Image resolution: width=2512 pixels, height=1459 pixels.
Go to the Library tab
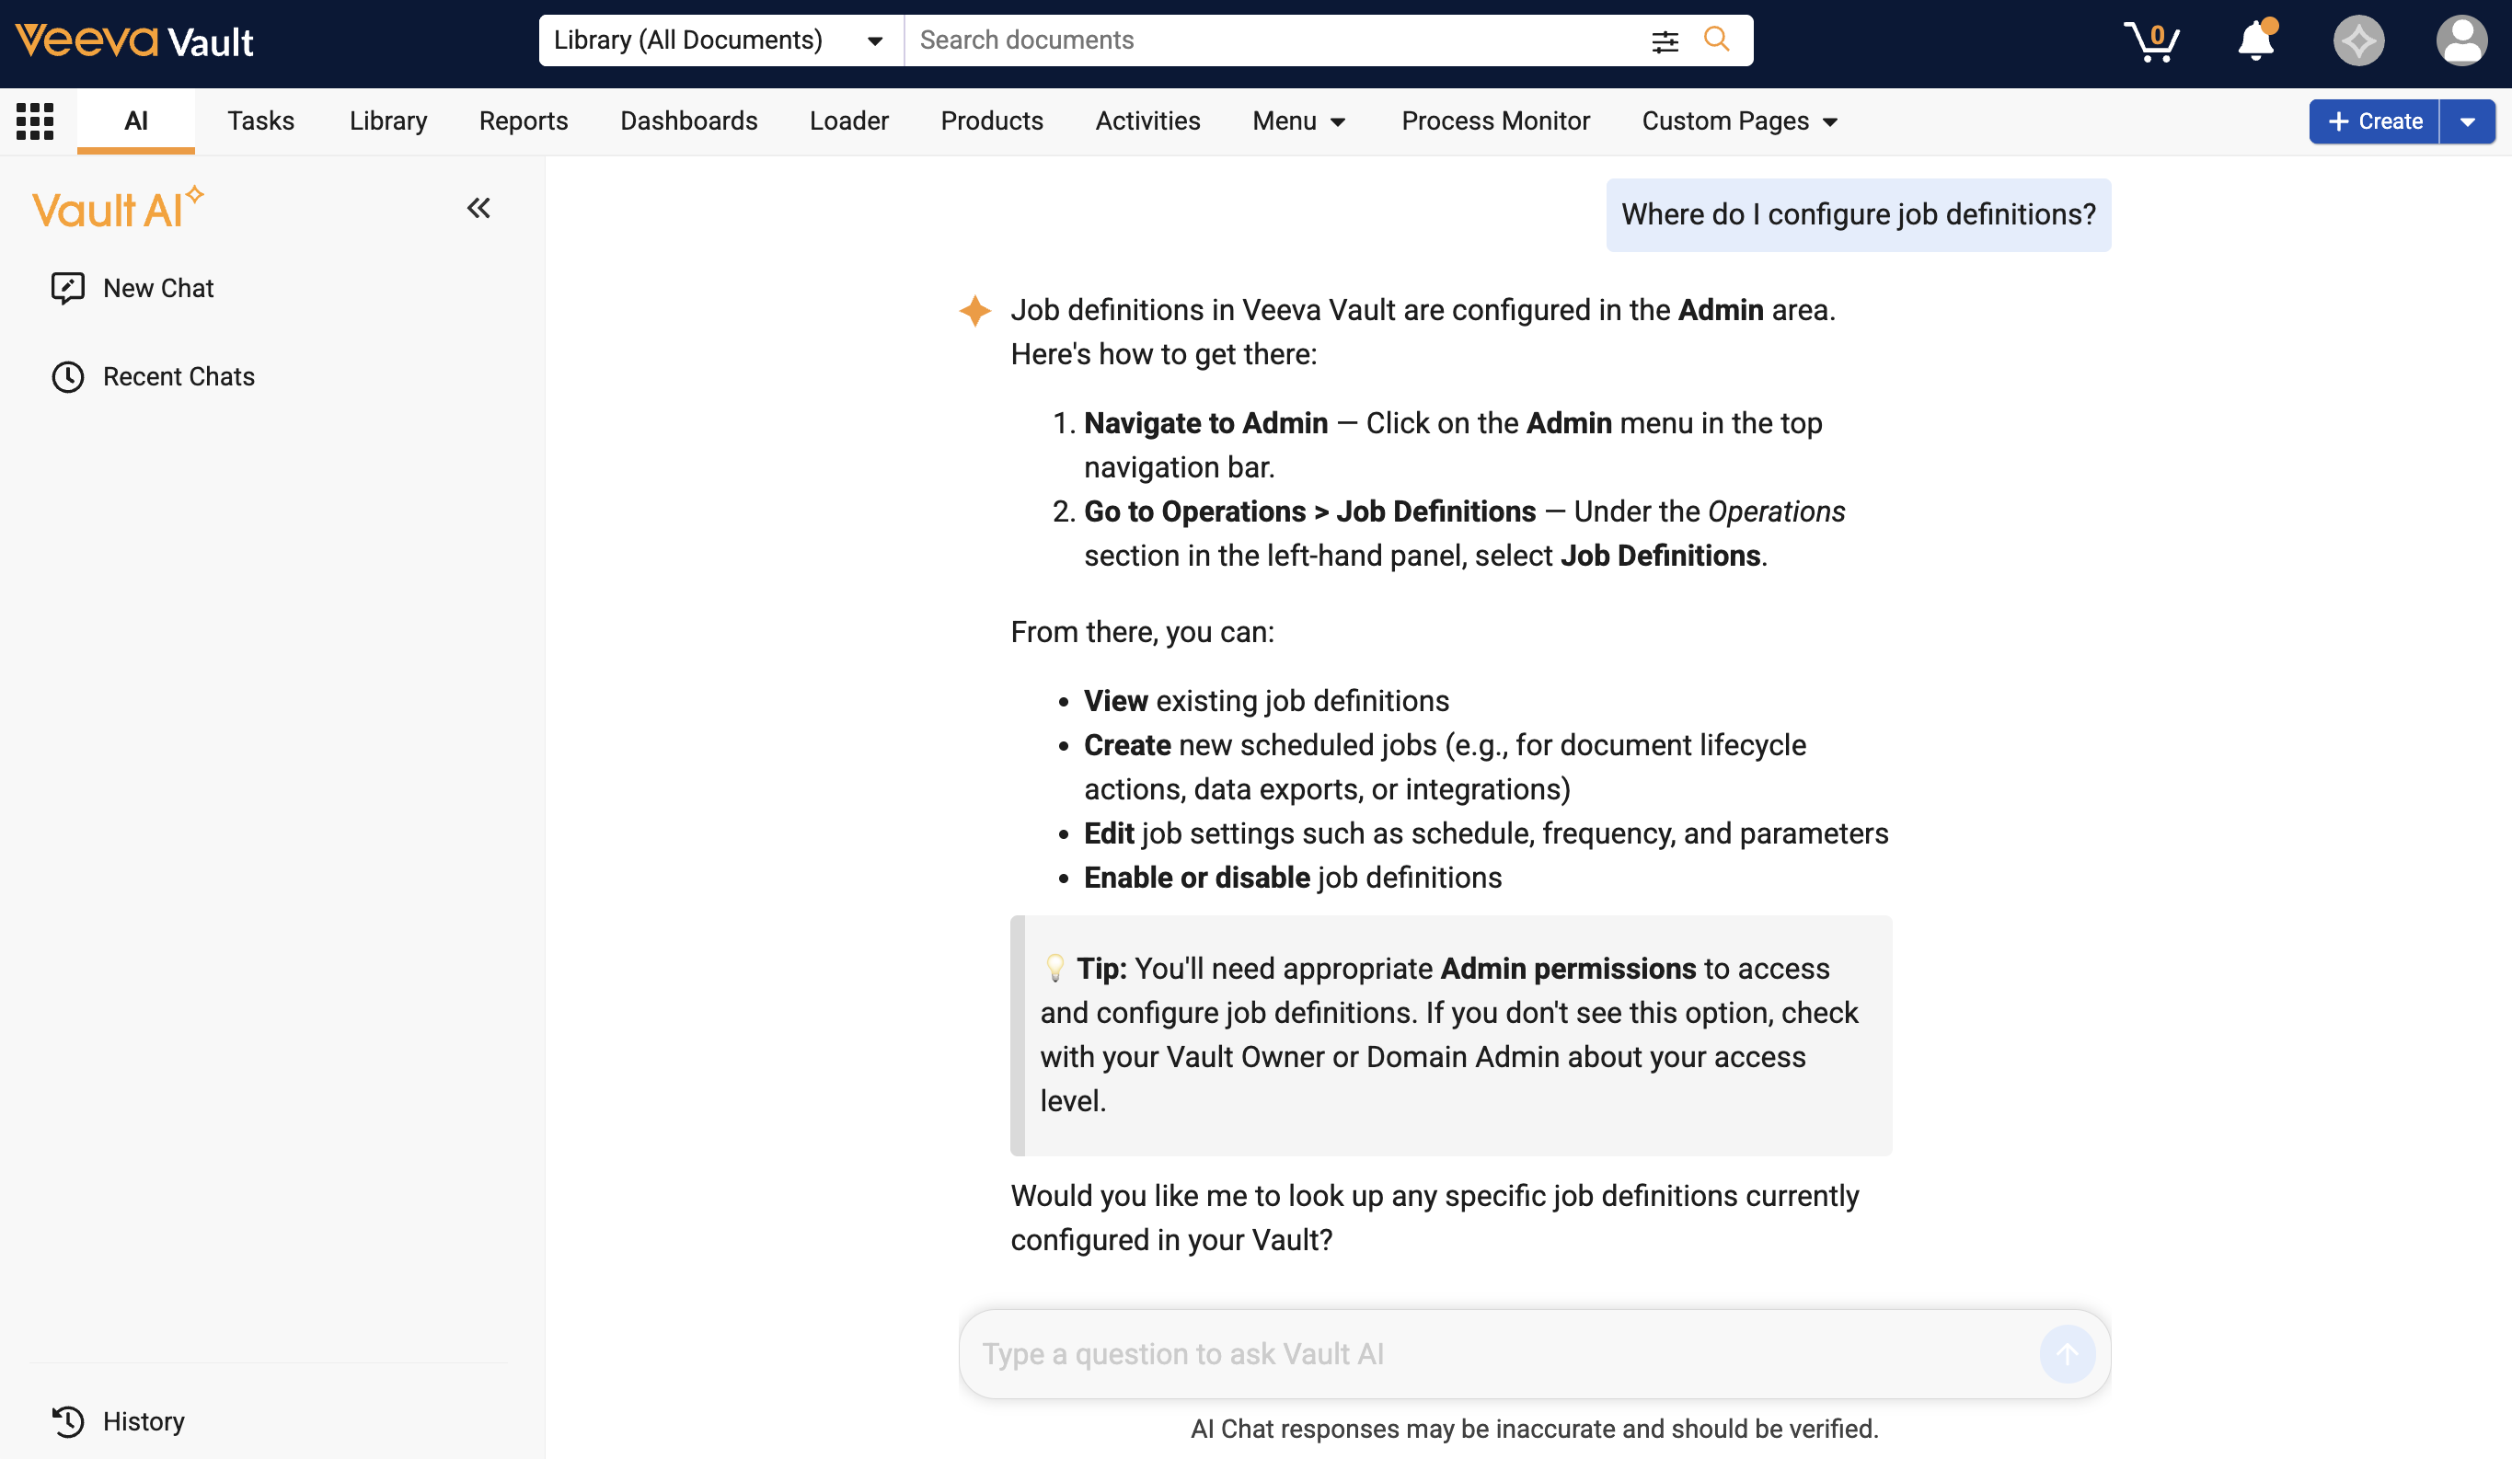[387, 121]
